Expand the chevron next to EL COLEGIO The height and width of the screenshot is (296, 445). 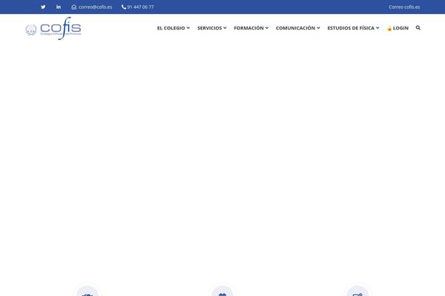coord(188,28)
